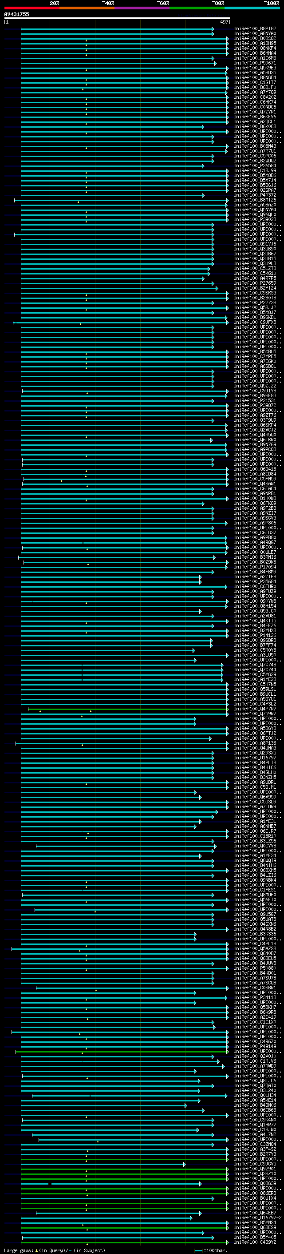Select hit label UniRef100_P40372
This screenshot has width=284, height=1254.
point(255,195)
